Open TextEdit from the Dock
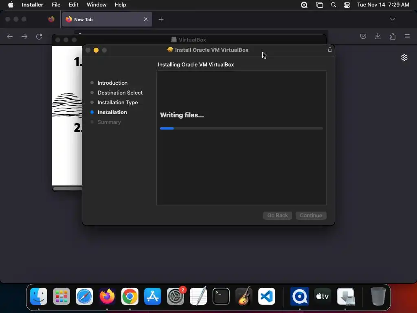417x313 pixels. (198, 296)
